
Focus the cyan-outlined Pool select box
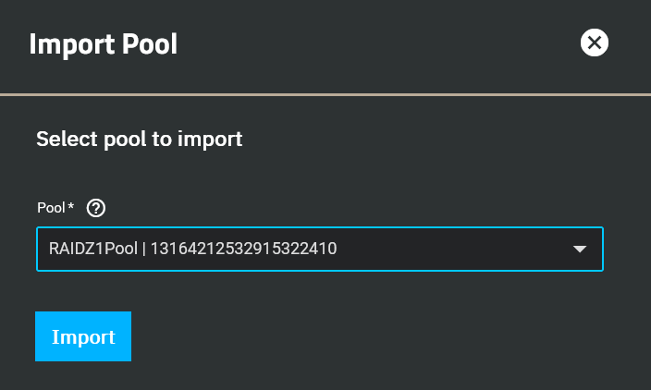[320, 249]
